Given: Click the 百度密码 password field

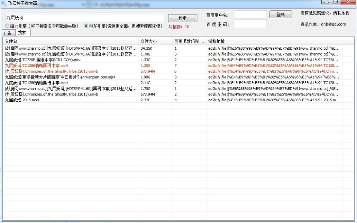Looking at the screenshot, I should (250, 24).
